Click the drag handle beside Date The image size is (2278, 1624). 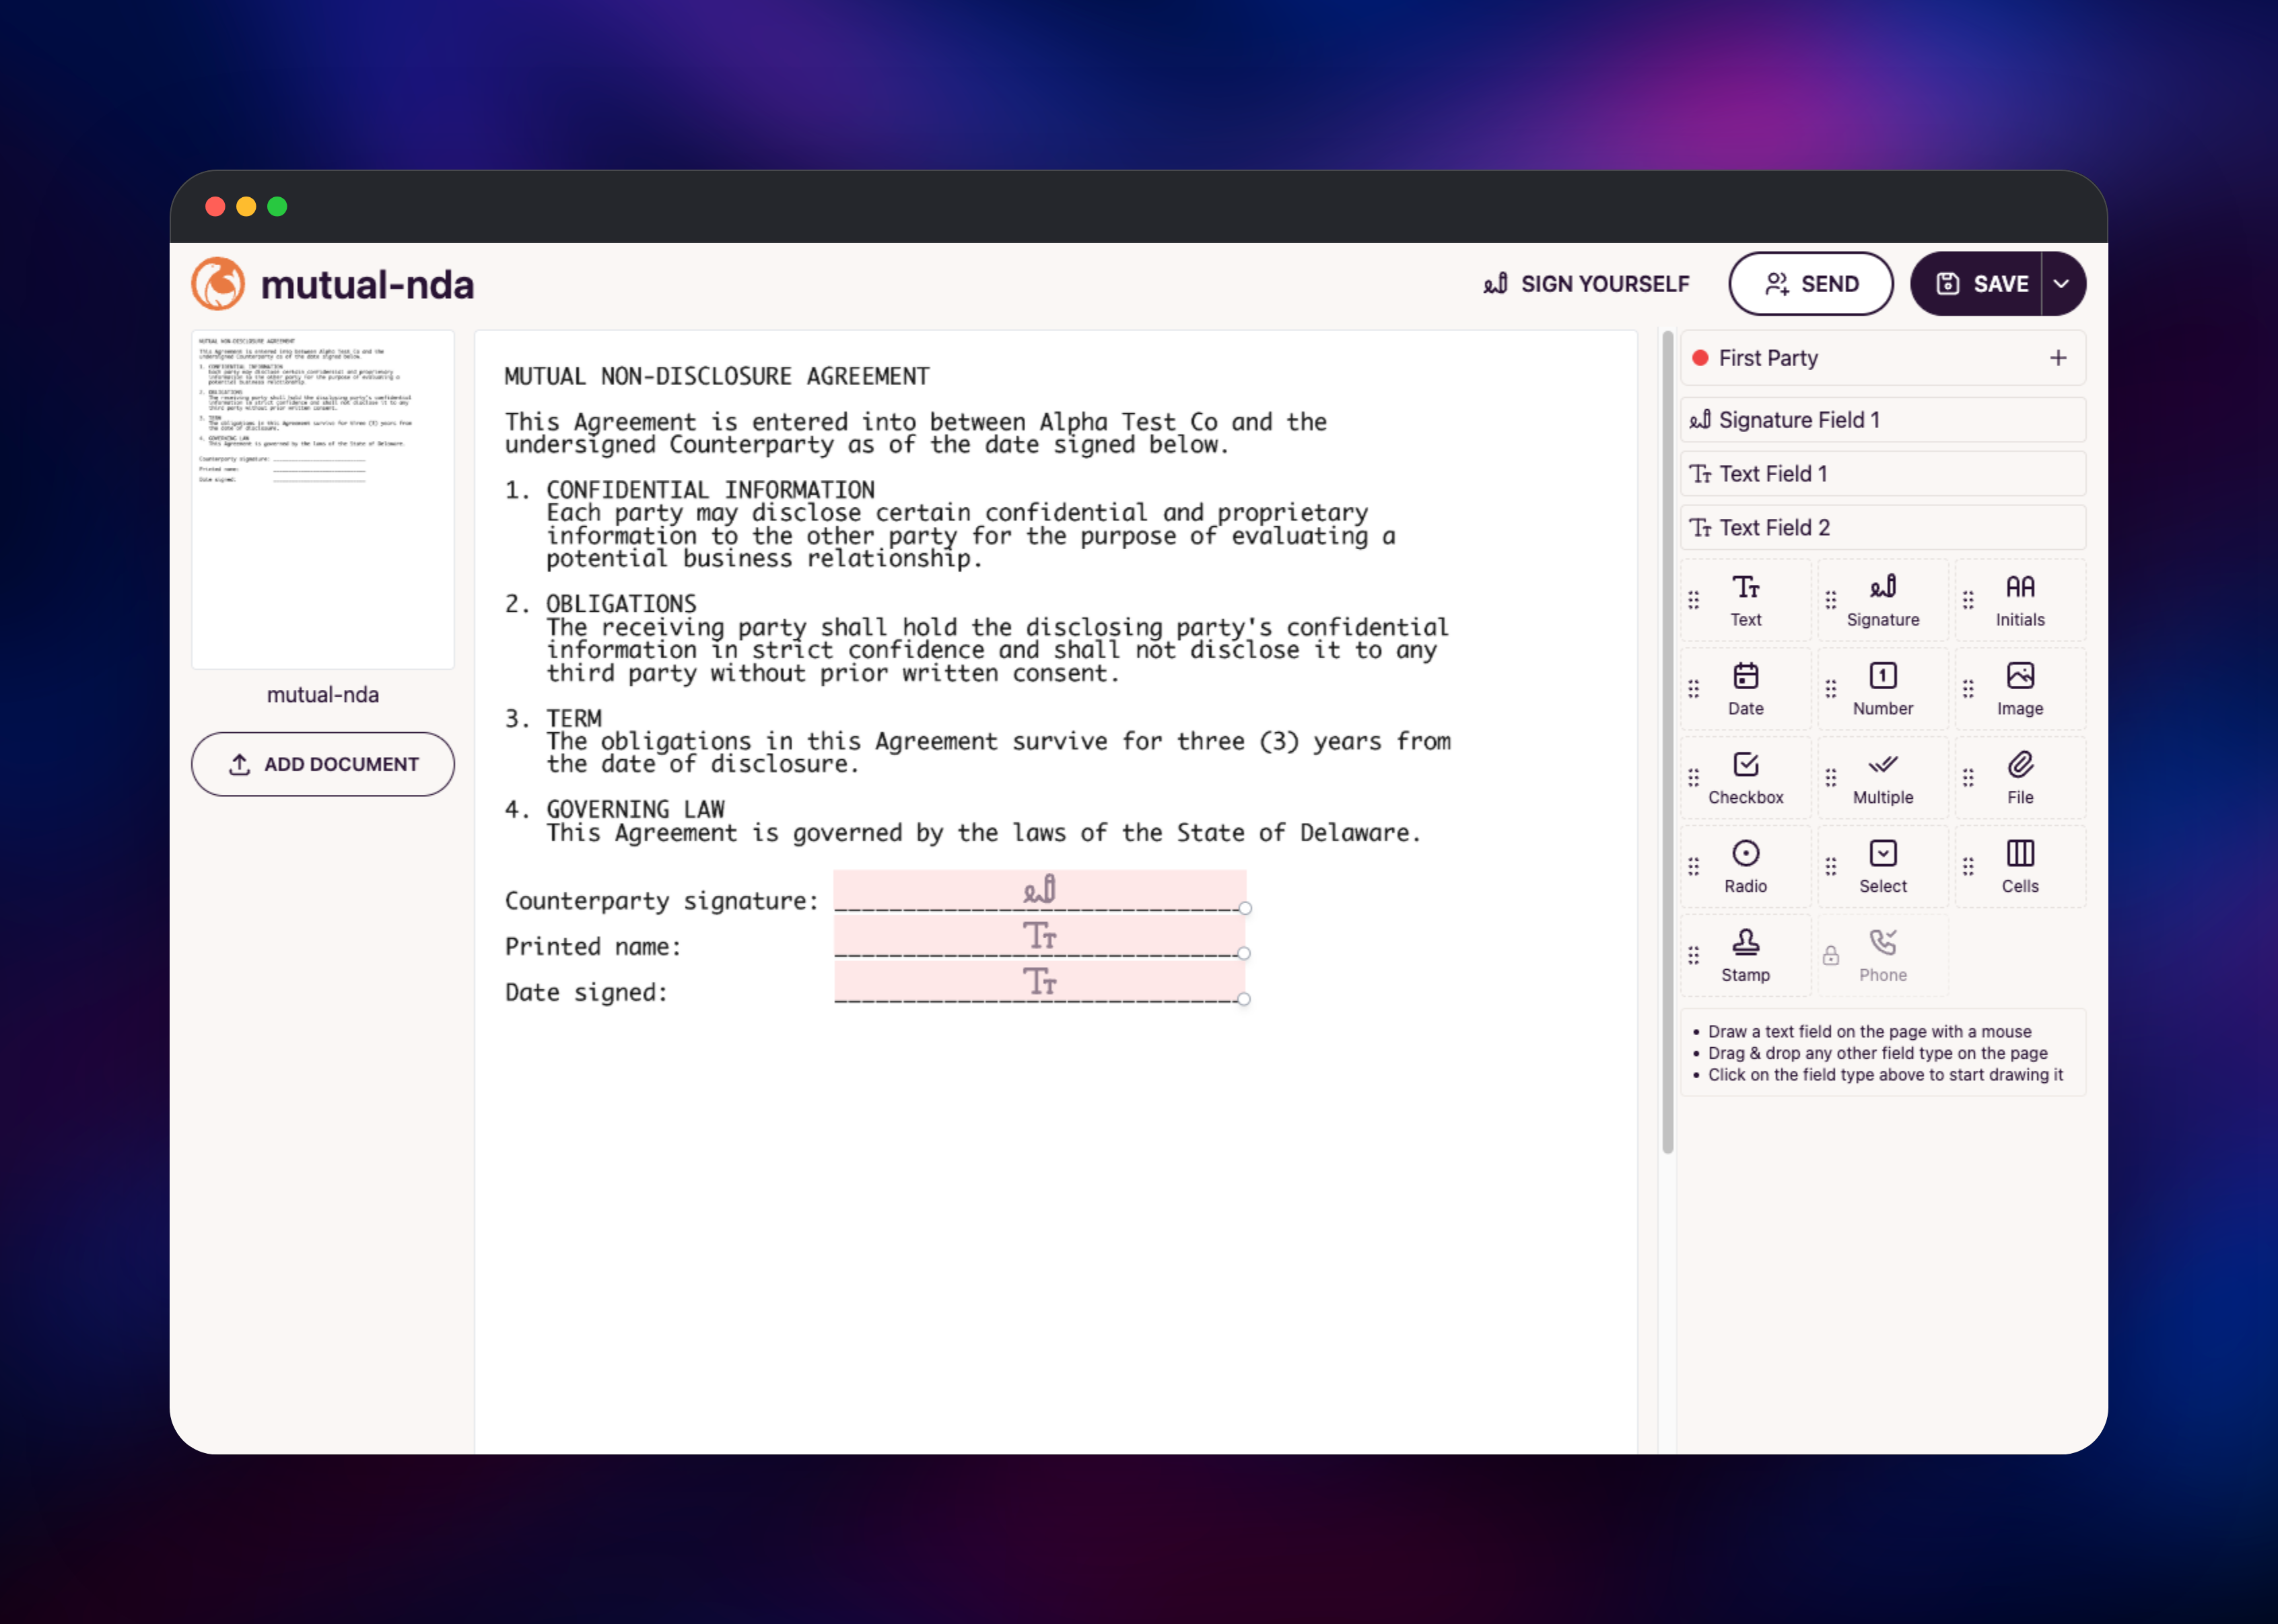1693,689
